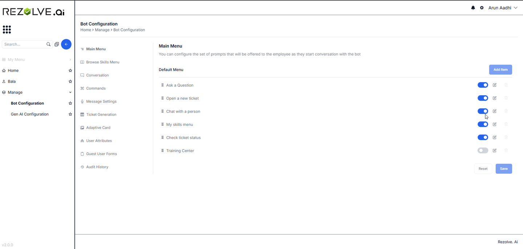This screenshot has width=523, height=249.
Task: Grab the Training Center drag handle
Action: pos(162,150)
